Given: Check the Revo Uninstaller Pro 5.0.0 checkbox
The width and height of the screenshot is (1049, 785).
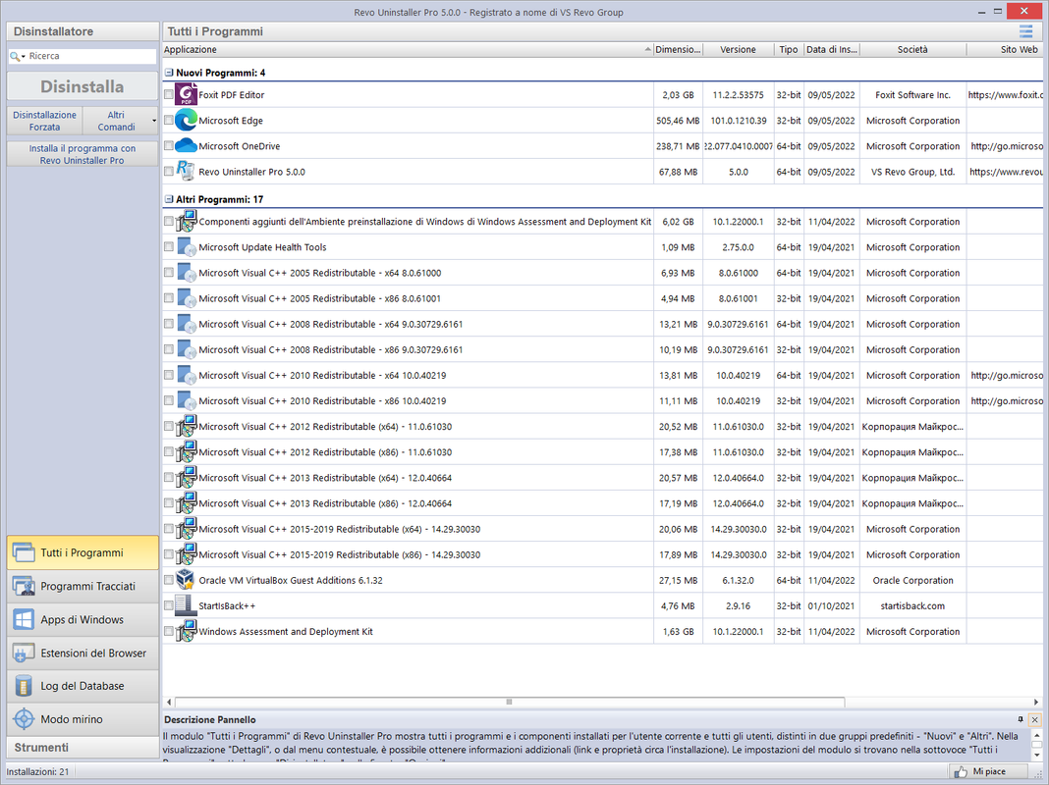Looking at the screenshot, I should coord(169,171).
